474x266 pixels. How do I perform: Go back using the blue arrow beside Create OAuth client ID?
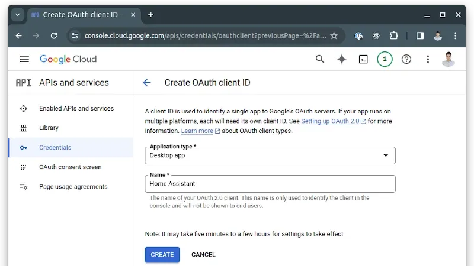147,83
